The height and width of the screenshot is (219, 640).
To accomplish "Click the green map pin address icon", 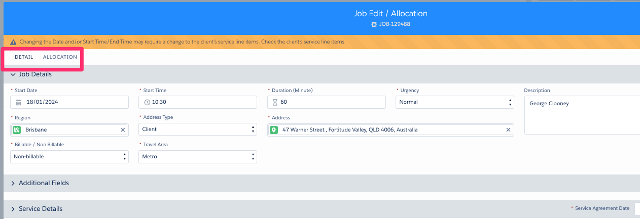I will 274,130.
